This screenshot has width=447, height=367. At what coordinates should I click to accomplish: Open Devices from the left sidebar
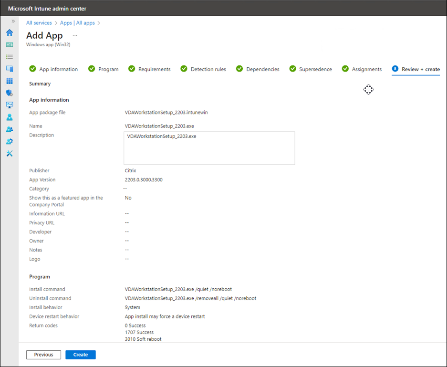tap(9, 68)
